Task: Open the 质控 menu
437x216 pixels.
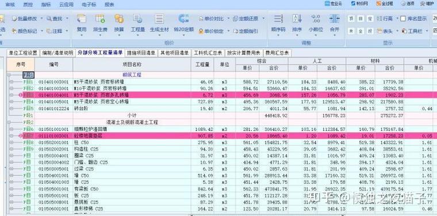Action: click(28, 5)
